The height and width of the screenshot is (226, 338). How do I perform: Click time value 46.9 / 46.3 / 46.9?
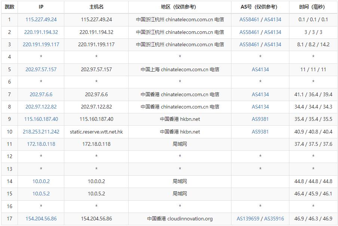click(x=313, y=219)
